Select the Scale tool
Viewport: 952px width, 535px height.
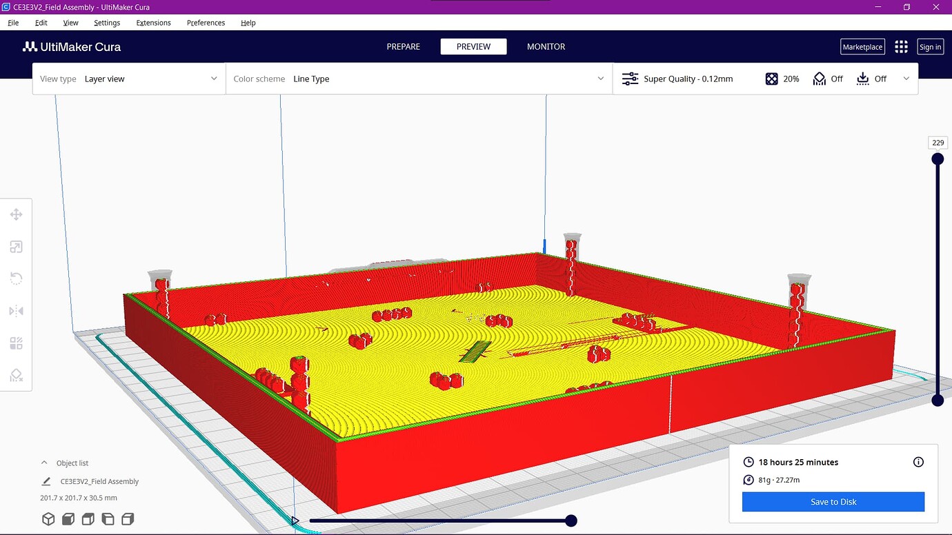pyautogui.click(x=17, y=246)
